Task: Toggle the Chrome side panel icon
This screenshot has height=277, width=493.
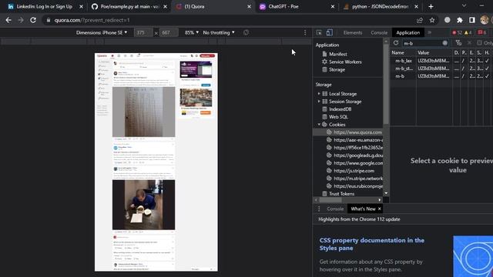Action: (x=472, y=20)
